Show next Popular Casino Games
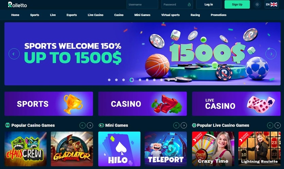 90,125
